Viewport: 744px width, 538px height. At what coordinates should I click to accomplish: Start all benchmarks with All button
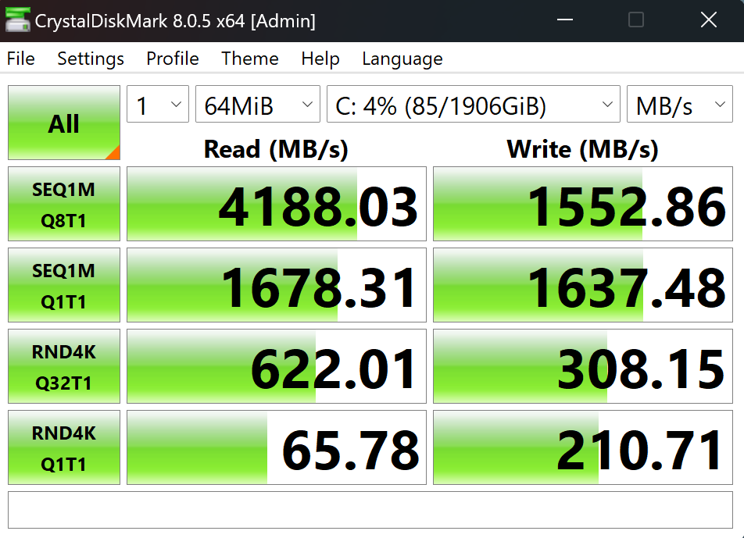[64, 123]
